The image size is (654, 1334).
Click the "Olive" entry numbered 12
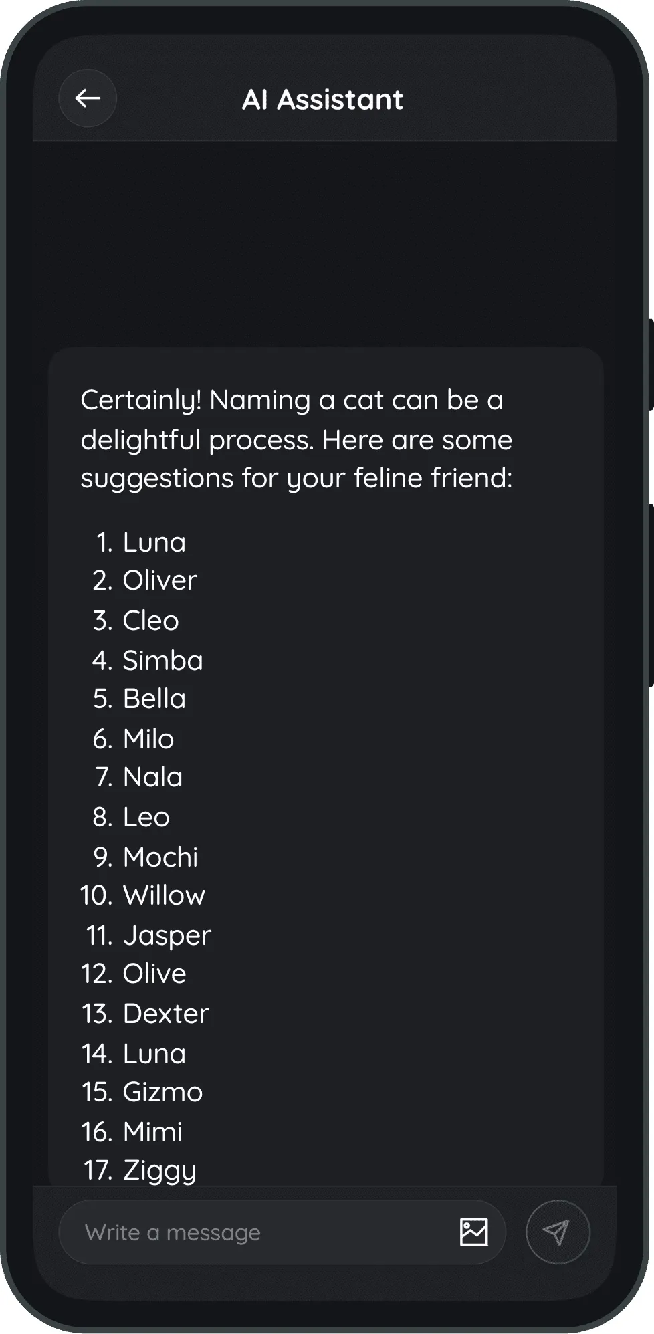[154, 974]
